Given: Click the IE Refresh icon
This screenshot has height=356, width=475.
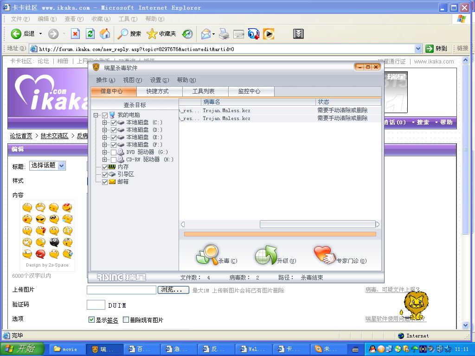Looking at the screenshot, I should 90,33.
